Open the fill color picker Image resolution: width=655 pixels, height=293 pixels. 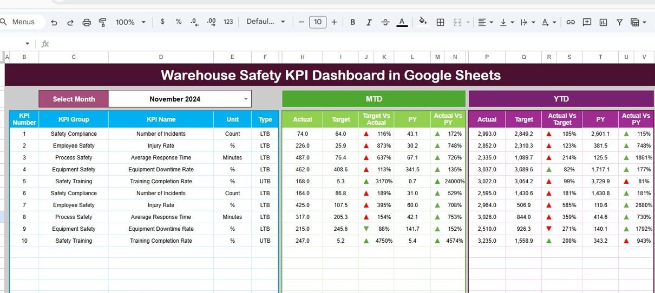point(423,22)
